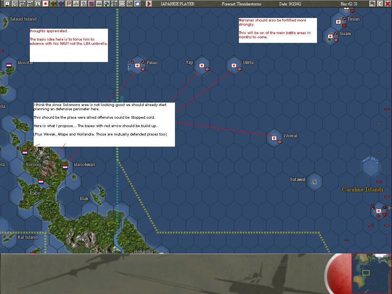Screen dimensions: 392x294
Task: Click the Satawal island dot hex
Action: [x=315, y=182]
